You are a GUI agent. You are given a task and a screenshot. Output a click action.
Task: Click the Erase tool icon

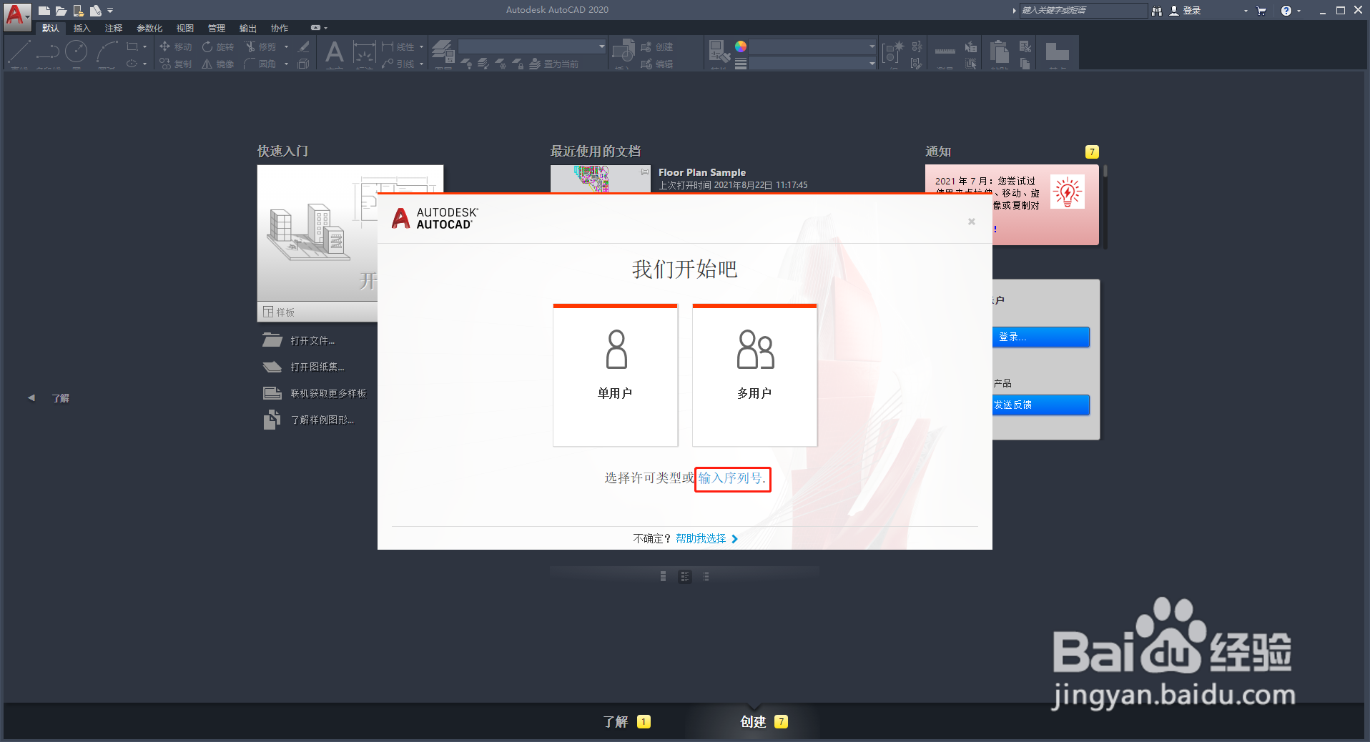click(304, 46)
